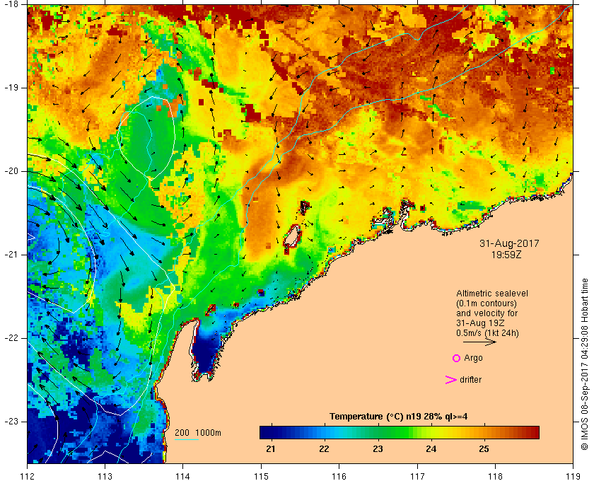Click the 0.5m/s velocity scale arrow

click(x=479, y=342)
